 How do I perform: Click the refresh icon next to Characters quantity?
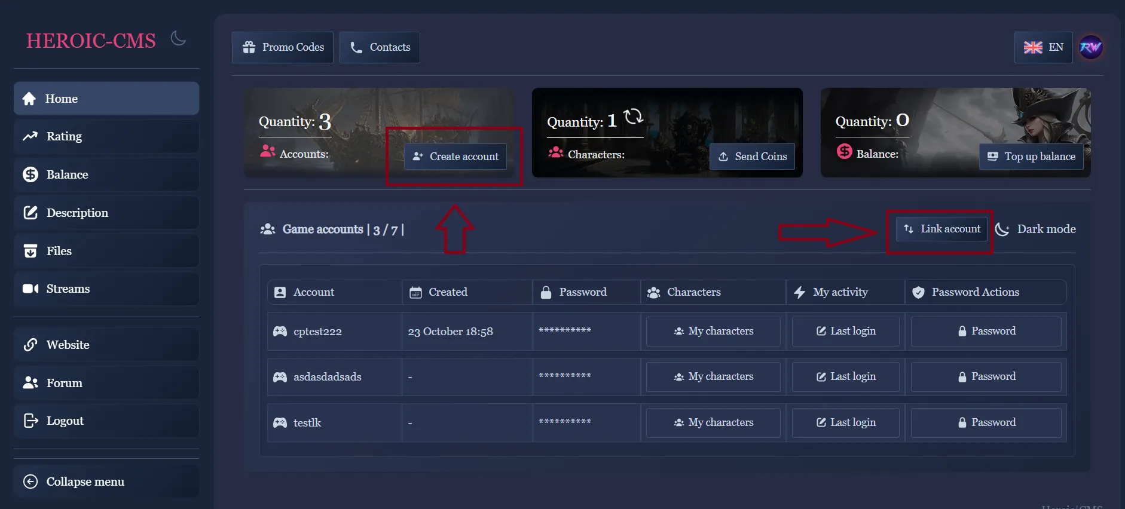coord(633,116)
